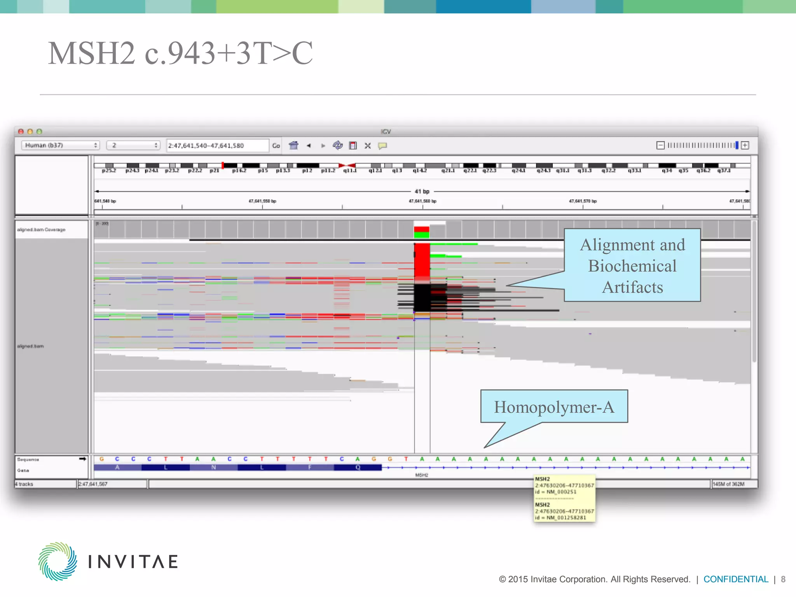Click the refresh view icon
Image resolution: width=796 pixels, height=597 pixels.
[338, 145]
